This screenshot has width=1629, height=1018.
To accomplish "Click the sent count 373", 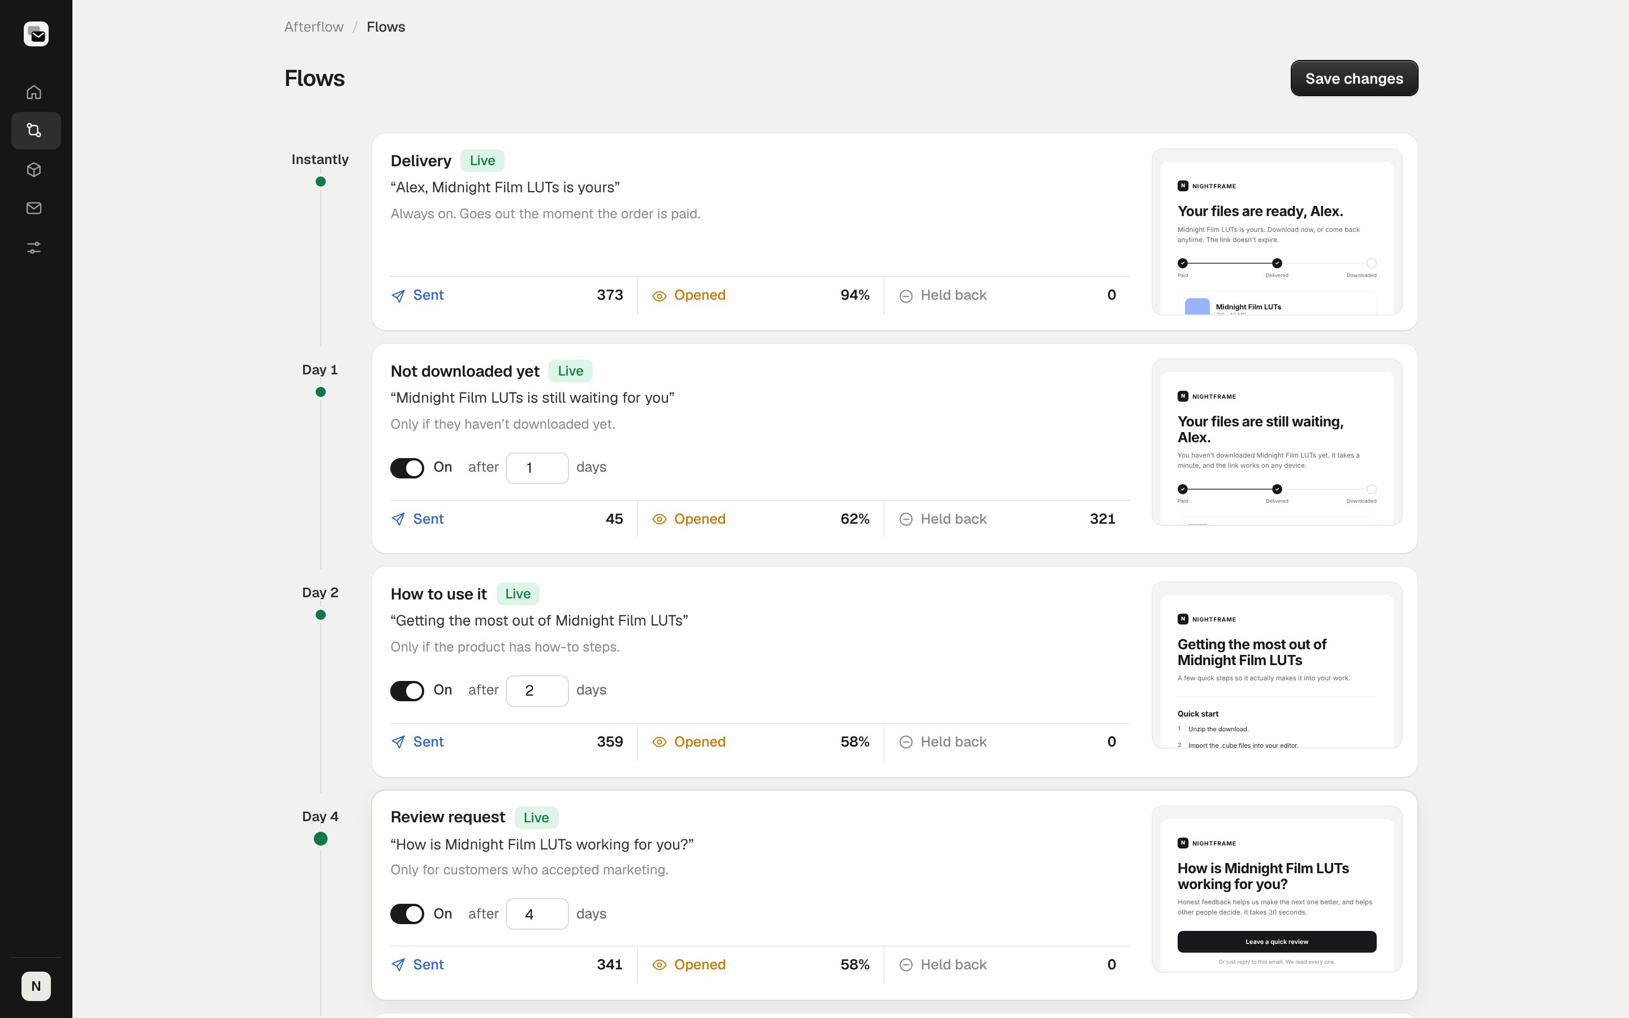I will point(610,295).
